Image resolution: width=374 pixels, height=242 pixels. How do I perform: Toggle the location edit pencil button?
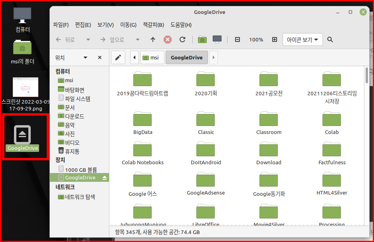click(x=118, y=57)
